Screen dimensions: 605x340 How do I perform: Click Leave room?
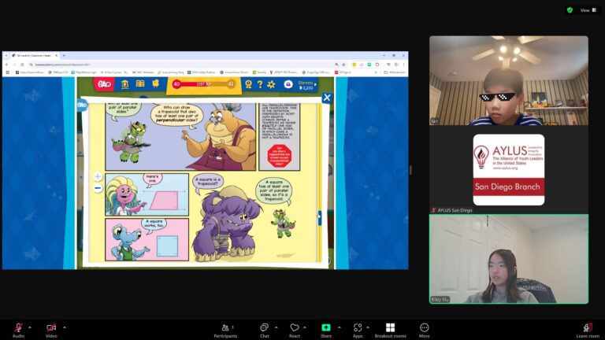point(588,331)
